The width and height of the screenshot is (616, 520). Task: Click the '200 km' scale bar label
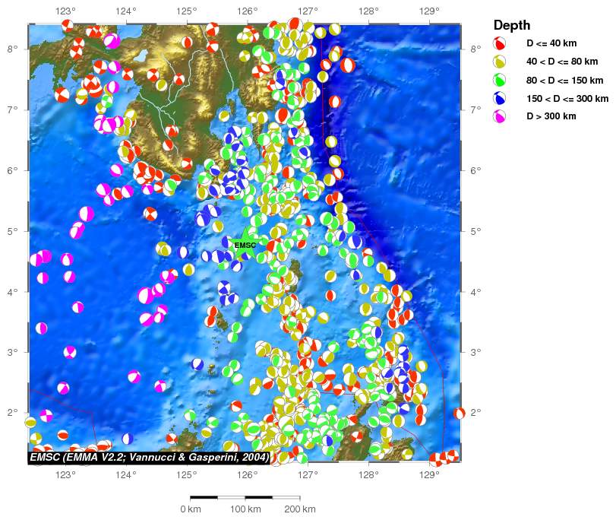pos(299,509)
